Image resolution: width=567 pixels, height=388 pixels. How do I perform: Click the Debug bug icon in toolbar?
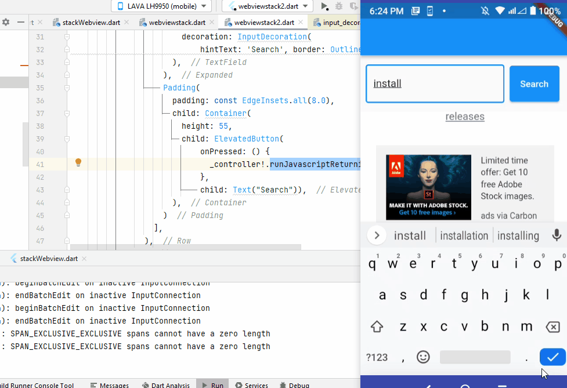[339, 6]
